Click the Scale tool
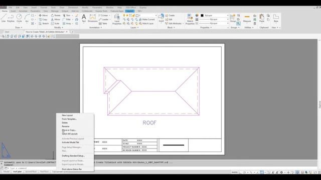The image size is (321, 180). 55,23
